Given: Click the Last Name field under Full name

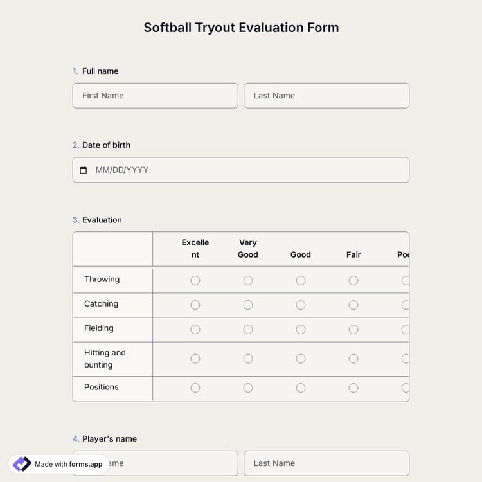Looking at the screenshot, I should (x=326, y=96).
